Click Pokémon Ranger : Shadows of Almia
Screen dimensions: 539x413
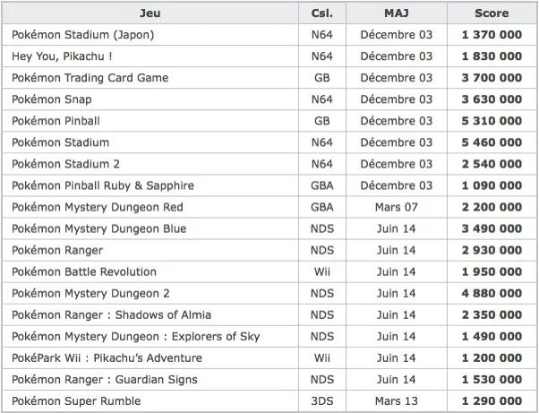(111, 315)
